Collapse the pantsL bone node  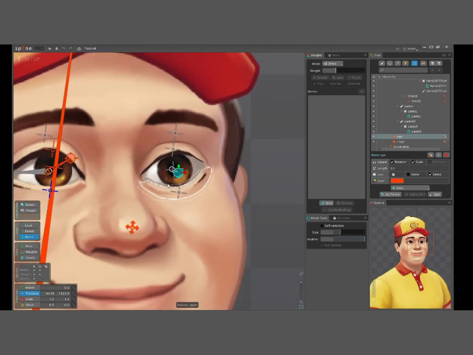398,106
